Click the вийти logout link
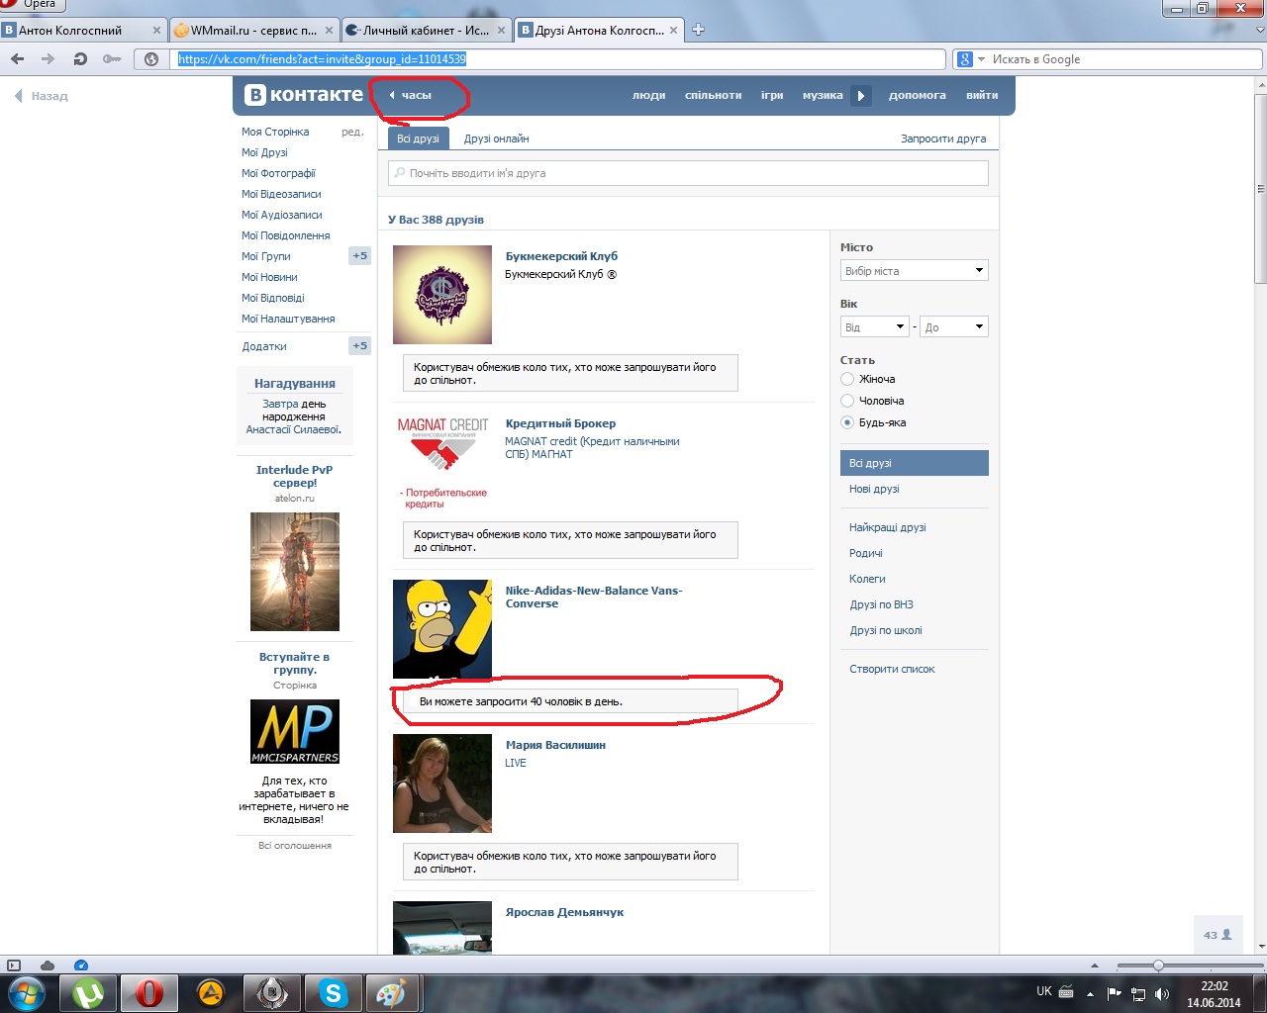 pyautogui.click(x=982, y=95)
